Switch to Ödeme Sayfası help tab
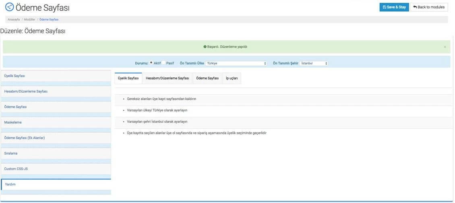This screenshot has width=455, height=203. coord(207,79)
